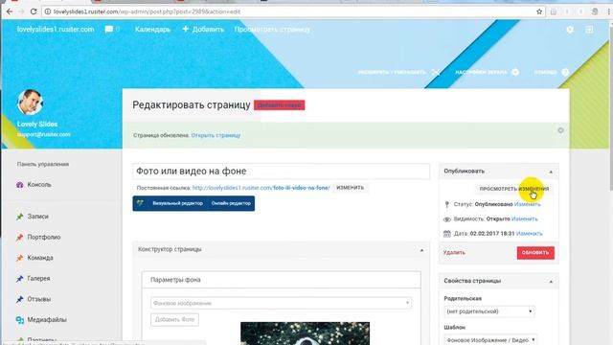
Task: Click the Дата calendar icon
Action: [447, 234]
